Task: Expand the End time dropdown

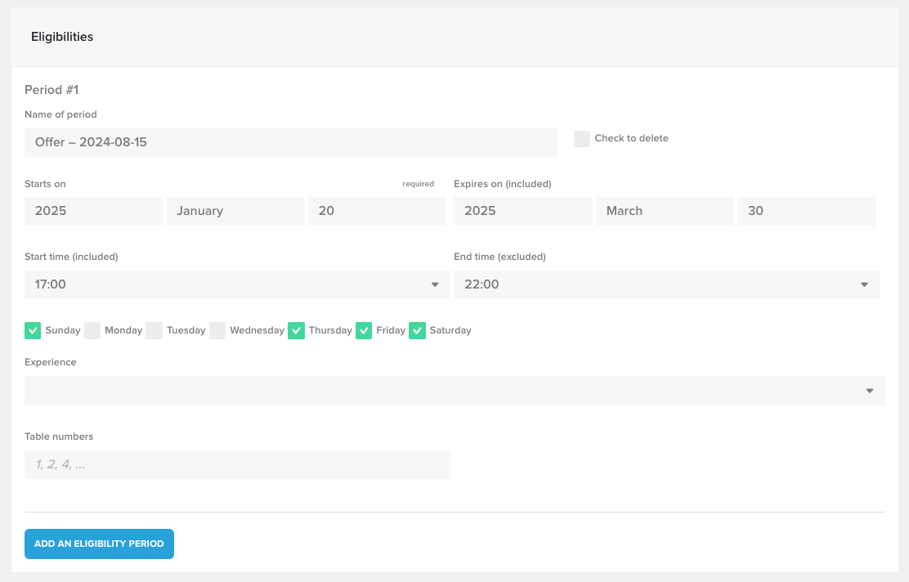Action: 666,284
